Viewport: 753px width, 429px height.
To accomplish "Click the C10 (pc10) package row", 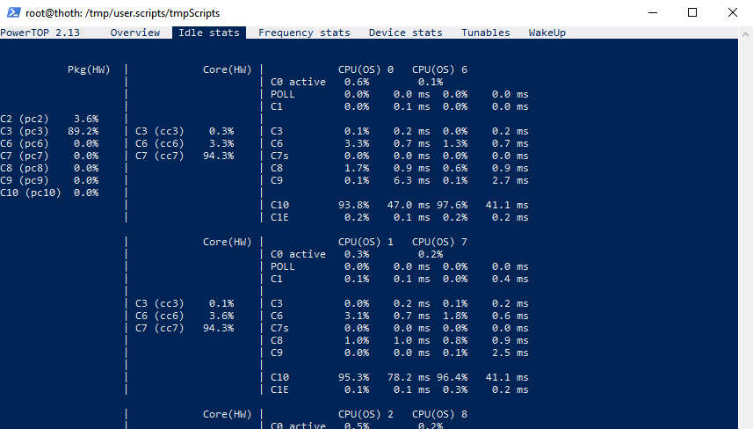I will click(x=49, y=193).
